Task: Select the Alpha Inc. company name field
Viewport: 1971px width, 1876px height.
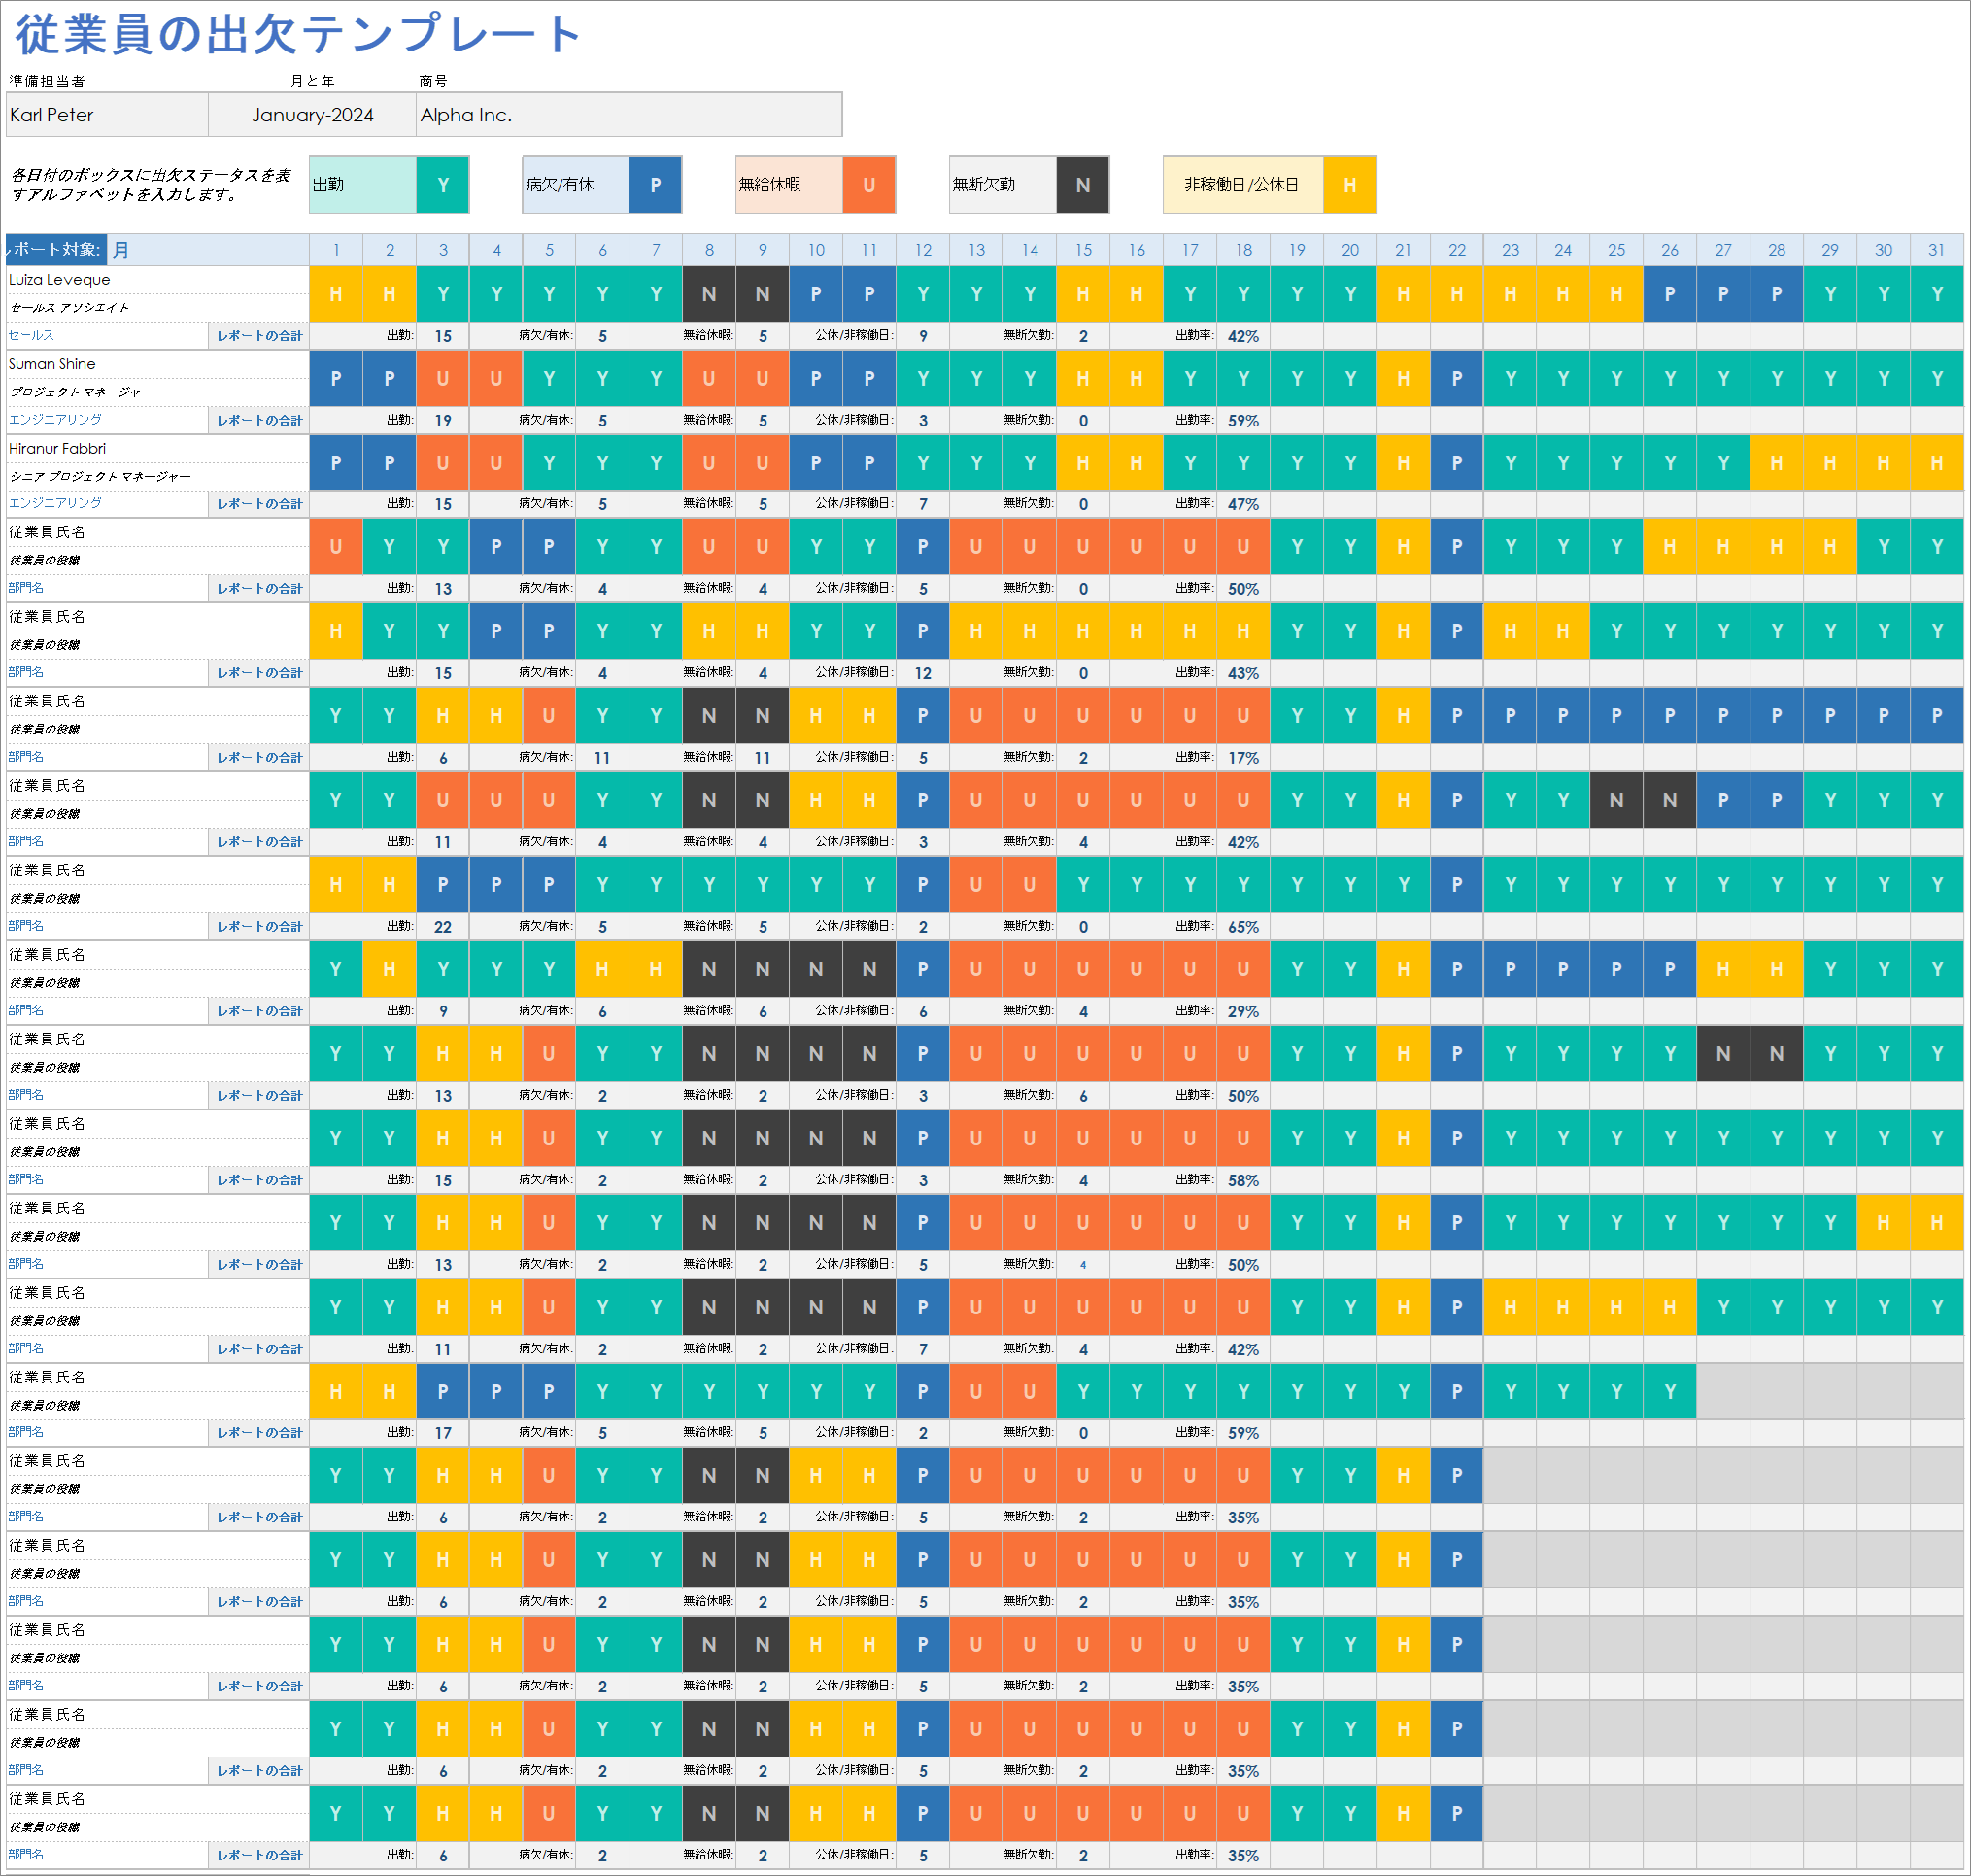Action: point(629,115)
